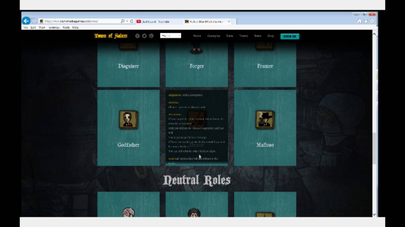
Task: Click the scroll down arrow of scrollbar
Action: click(375, 214)
